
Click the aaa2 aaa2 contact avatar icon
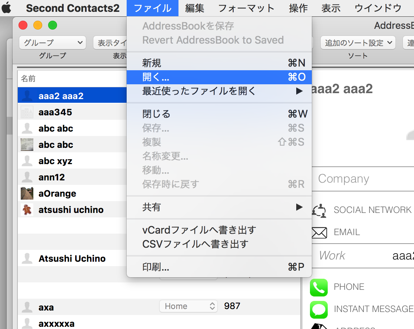pyautogui.click(x=27, y=96)
